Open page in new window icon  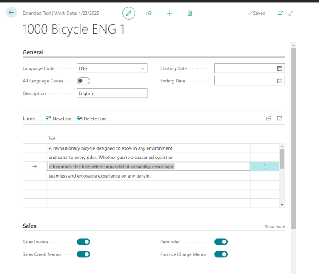click(x=280, y=13)
